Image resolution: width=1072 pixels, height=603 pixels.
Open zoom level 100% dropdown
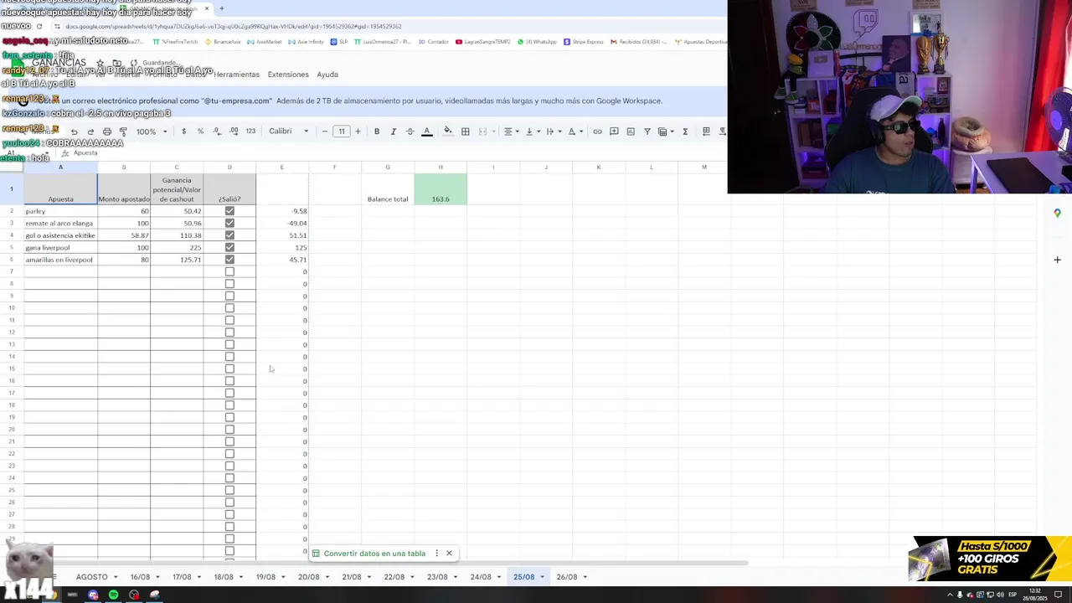coord(152,131)
